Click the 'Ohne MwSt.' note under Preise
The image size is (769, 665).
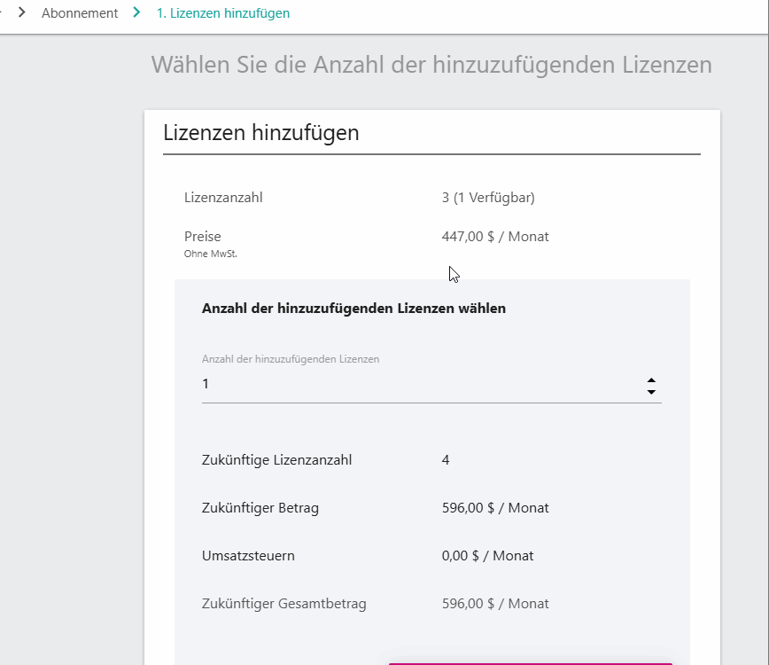[210, 254]
